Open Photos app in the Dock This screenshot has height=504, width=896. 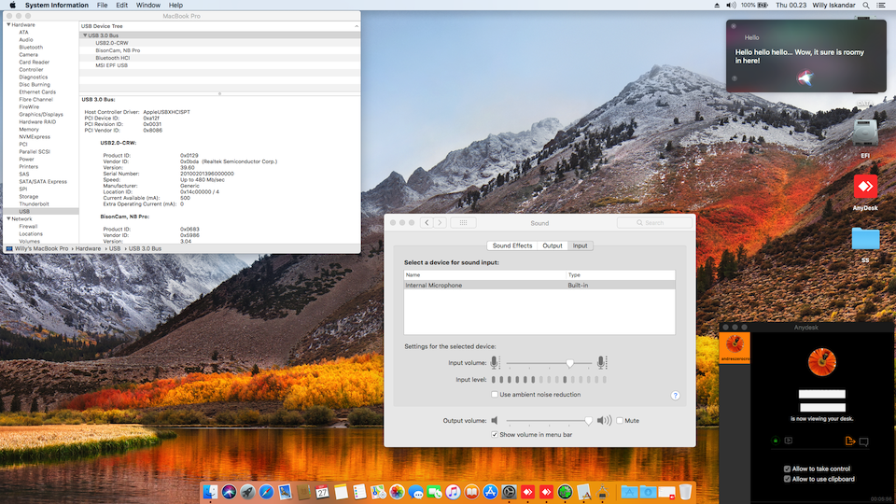coord(397,492)
